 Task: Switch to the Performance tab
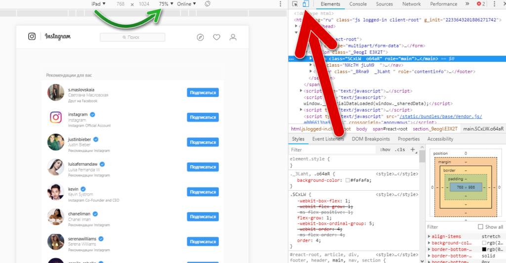pos(443,4)
